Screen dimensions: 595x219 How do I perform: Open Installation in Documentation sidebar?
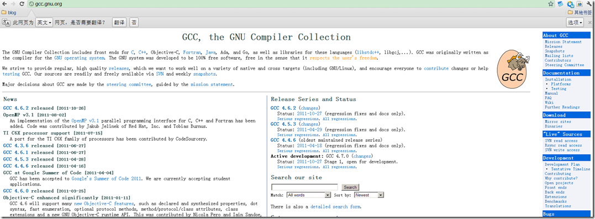[x=558, y=79]
